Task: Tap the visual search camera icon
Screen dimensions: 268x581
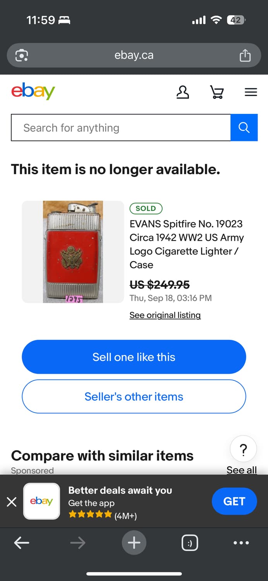Action: (22, 55)
